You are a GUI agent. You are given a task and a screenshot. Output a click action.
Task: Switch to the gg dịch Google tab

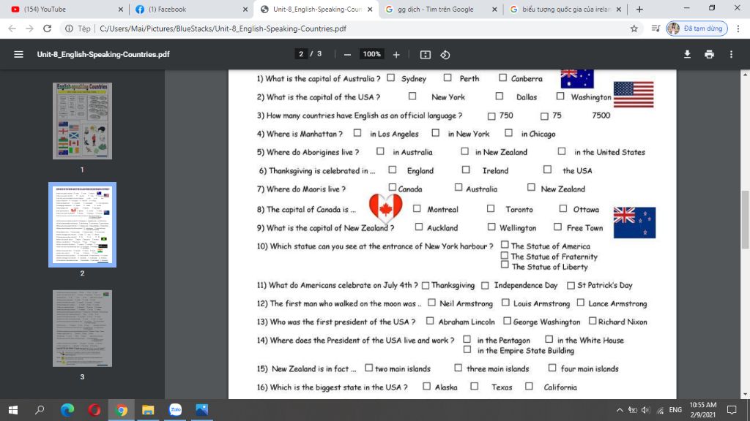coord(440,9)
